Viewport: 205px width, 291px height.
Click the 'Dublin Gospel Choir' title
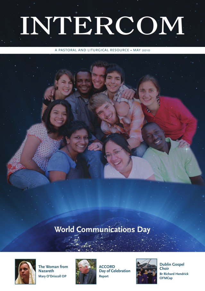pyautogui.click(x=172, y=266)
